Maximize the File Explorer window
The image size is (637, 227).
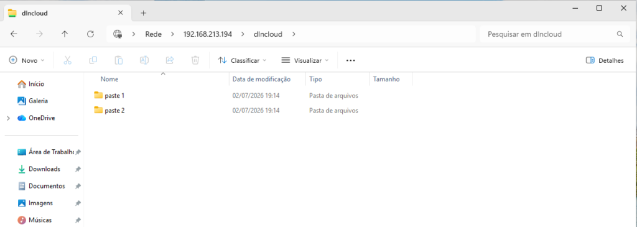pyautogui.click(x=599, y=8)
